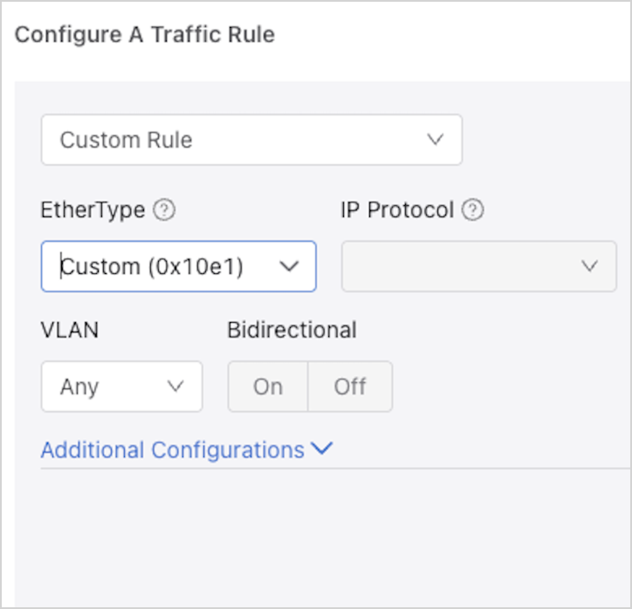
Task: Open the Custom Rule type dropdown
Action: (x=251, y=140)
